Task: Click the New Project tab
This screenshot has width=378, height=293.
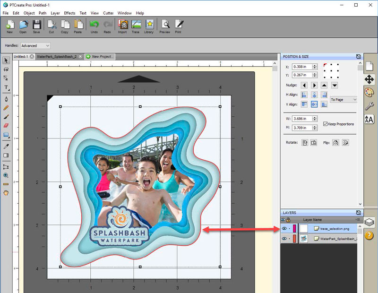Action: click(100, 56)
